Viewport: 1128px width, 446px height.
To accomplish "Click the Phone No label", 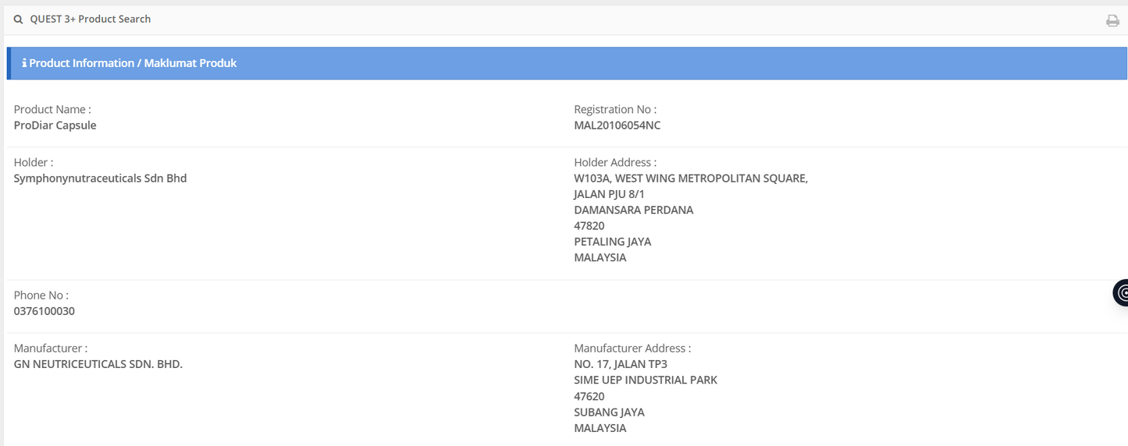I will [x=41, y=296].
